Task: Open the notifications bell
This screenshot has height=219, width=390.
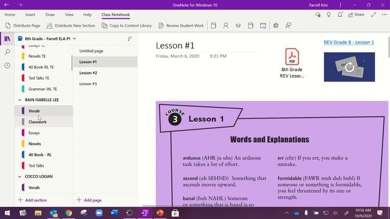Action: pos(340,15)
